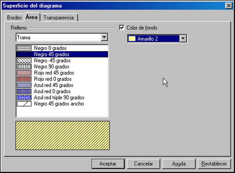This screenshot has height=173, width=235.
Task: Select the Azul red 0 grados pattern icon
Action: (x=24, y=91)
